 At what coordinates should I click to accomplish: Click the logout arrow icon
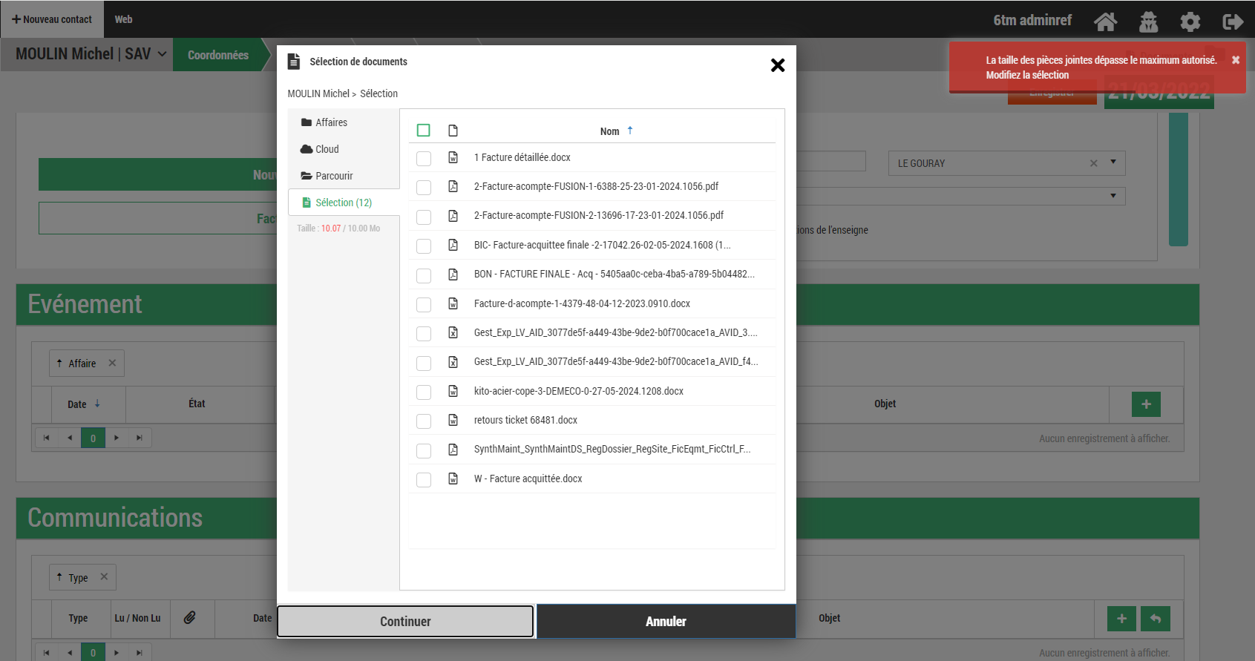point(1232,22)
